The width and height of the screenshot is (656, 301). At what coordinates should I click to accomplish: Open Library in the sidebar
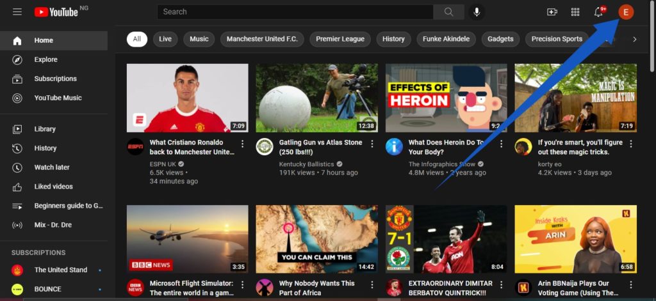coord(54,129)
